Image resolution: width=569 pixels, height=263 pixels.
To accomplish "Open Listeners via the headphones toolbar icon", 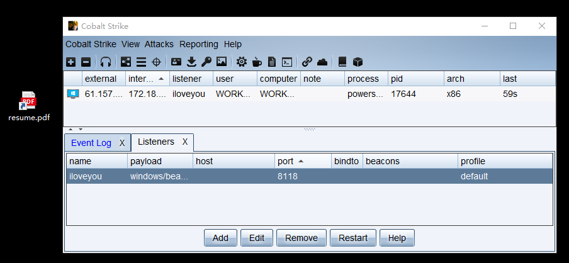I will pyautogui.click(x=106, y=62).
